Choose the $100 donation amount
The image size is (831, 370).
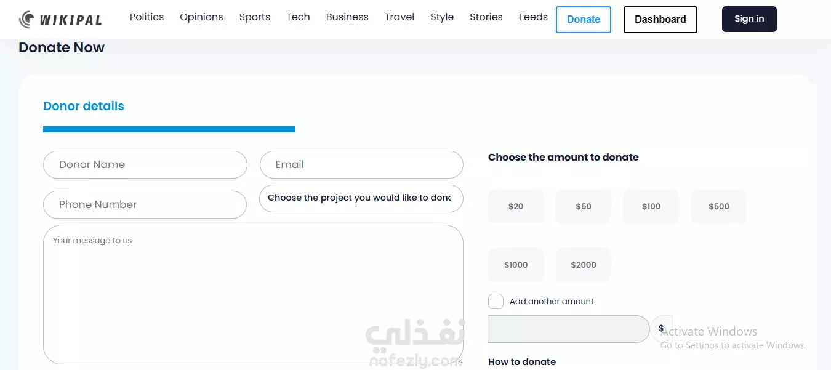651,206
